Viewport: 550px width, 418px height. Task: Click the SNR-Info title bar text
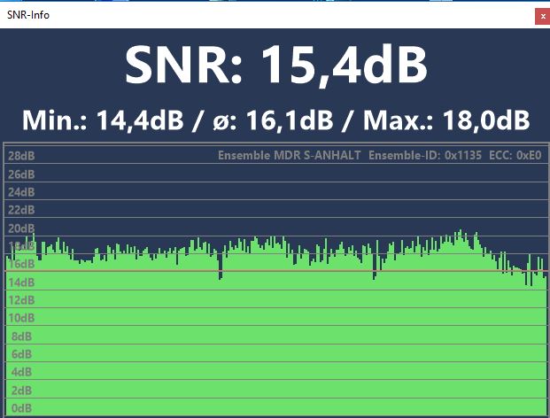[x=26, y=16]
